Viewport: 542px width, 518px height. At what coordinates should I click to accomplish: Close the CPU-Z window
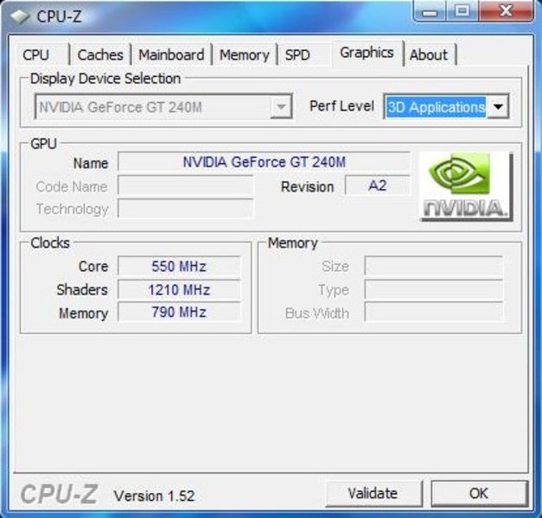click(506, 10)
